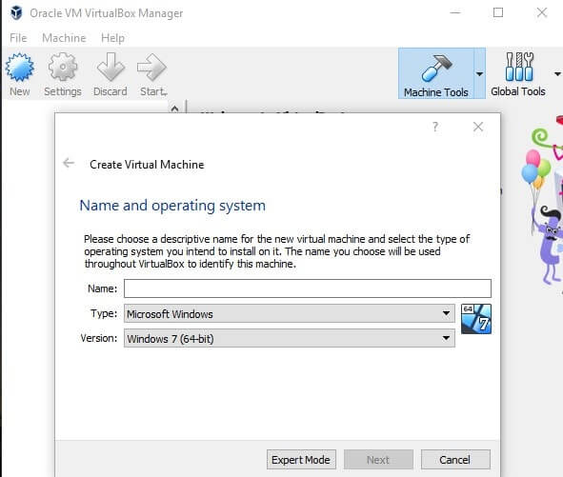This screenshot has width=563, height=477.
Task: Click the question mark help button in dialog
Action: click(435, 127)
